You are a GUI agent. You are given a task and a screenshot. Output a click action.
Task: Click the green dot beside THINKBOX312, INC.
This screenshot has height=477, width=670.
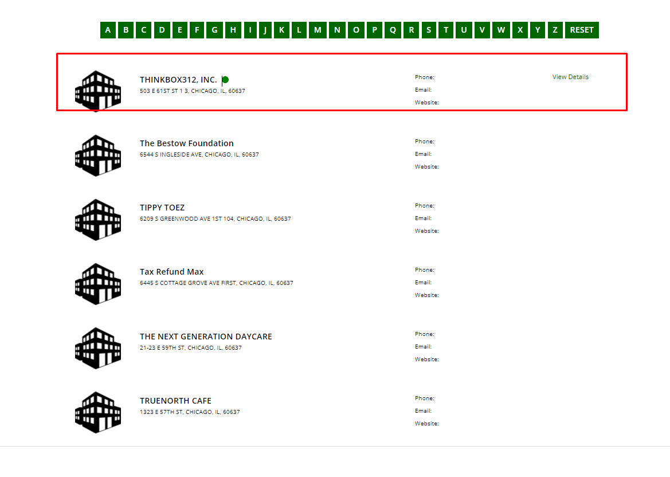225,80
